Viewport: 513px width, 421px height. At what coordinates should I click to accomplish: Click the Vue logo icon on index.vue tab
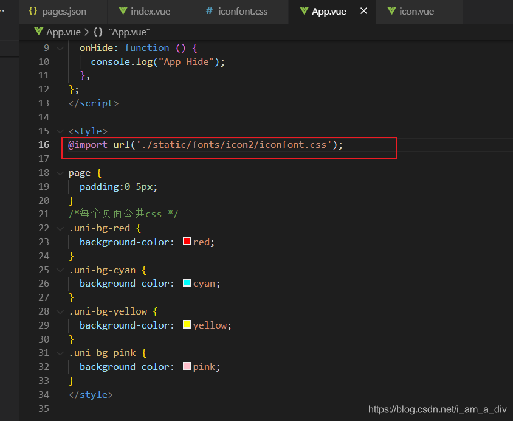123,11
